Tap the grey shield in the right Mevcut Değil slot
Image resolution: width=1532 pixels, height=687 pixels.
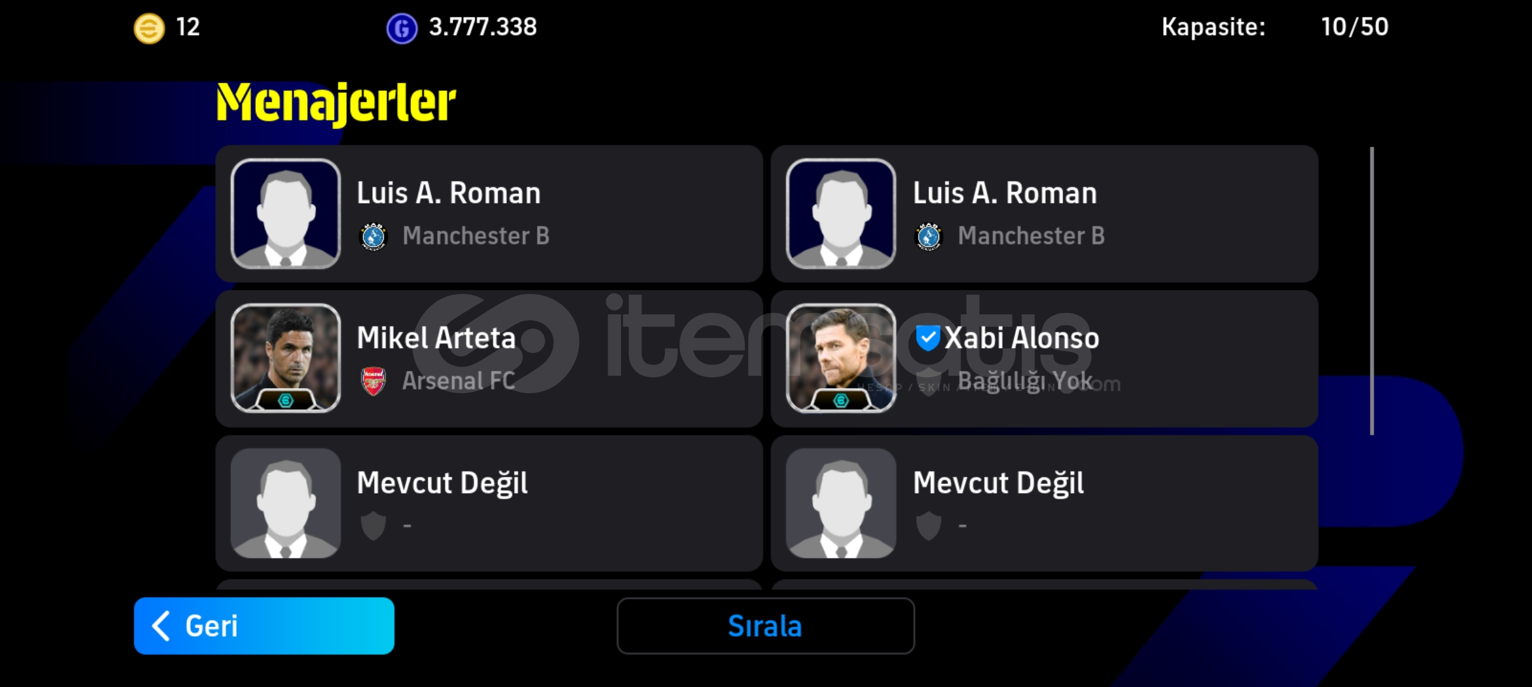tap(929, 526)
